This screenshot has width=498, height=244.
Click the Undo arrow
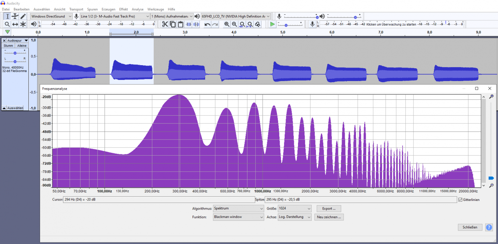point(207,24)
